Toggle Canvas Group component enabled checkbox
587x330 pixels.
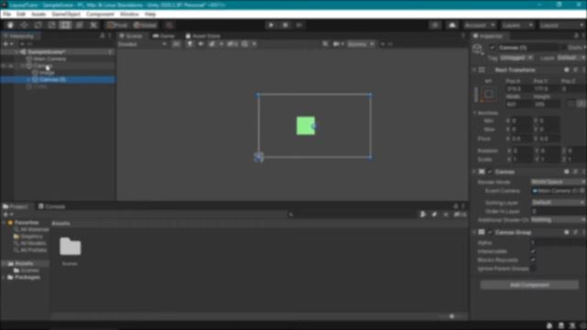click(490, 232)
